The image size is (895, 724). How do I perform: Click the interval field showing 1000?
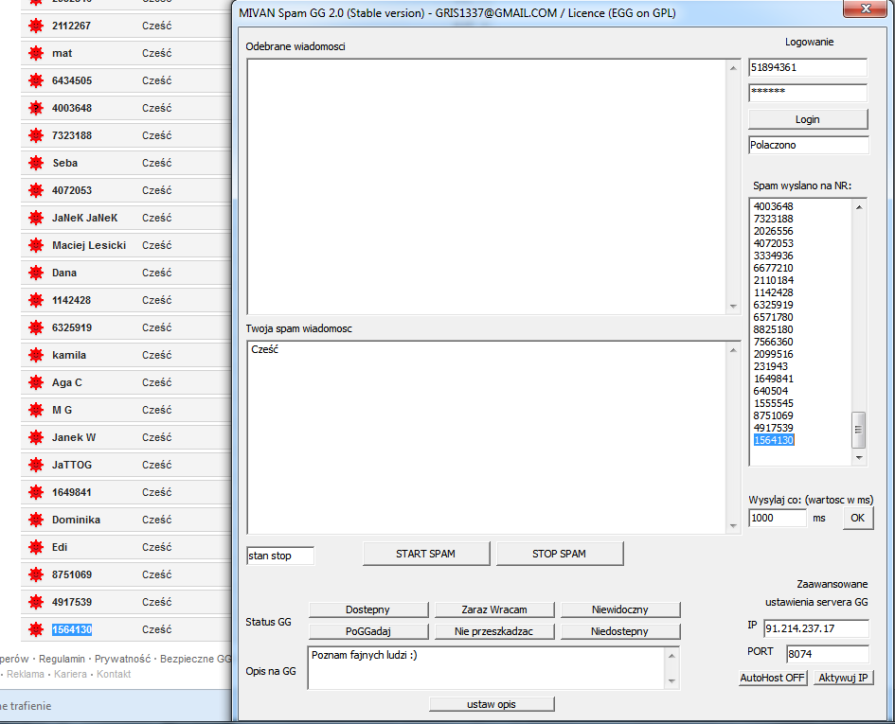778,518
